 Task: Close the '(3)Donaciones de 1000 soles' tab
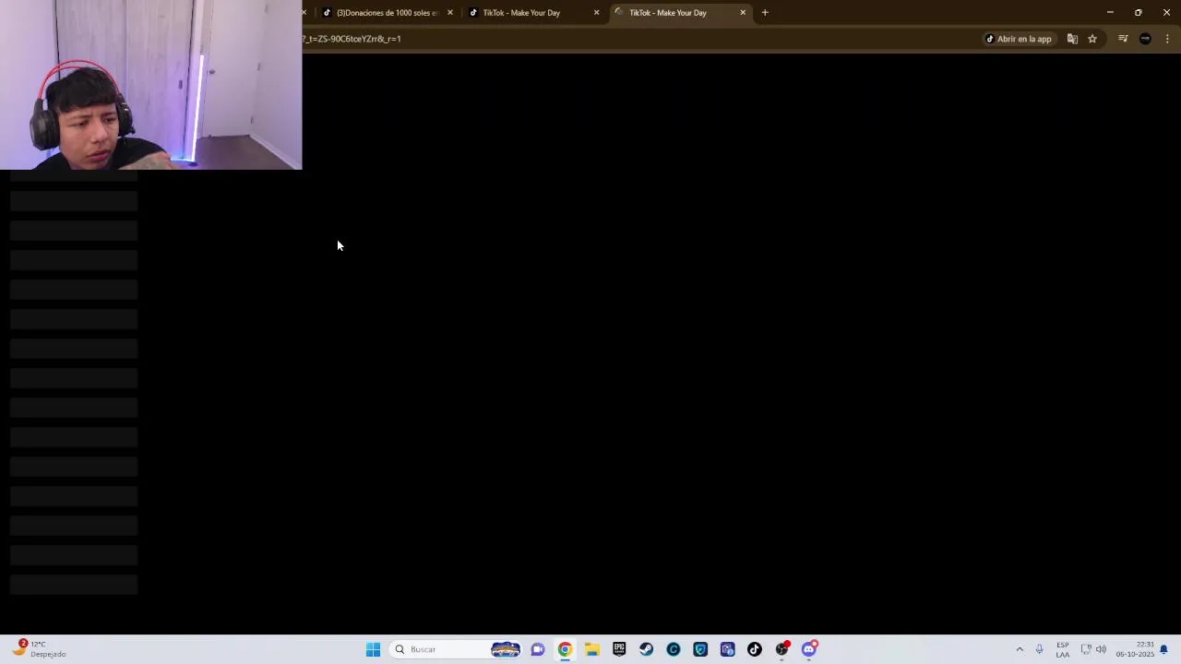(x=450, y=13)
